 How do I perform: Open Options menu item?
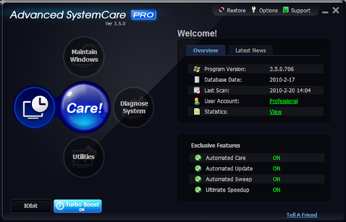[x=268, y=10]
